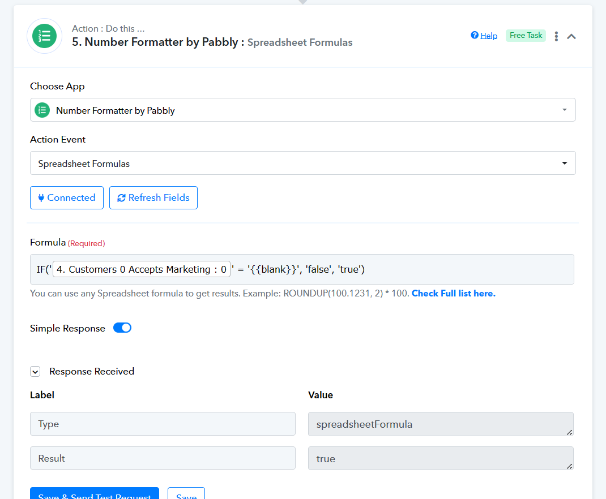Click the plug icon in Connected button
606x499 pixels.
point(41,198)
